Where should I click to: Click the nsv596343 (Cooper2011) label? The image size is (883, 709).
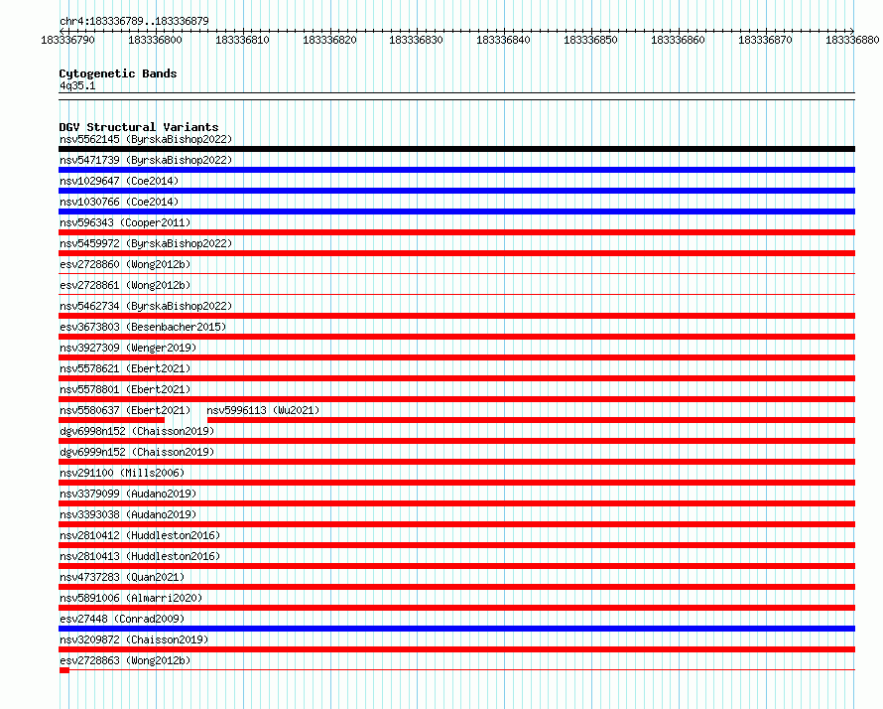coord(125,222)
